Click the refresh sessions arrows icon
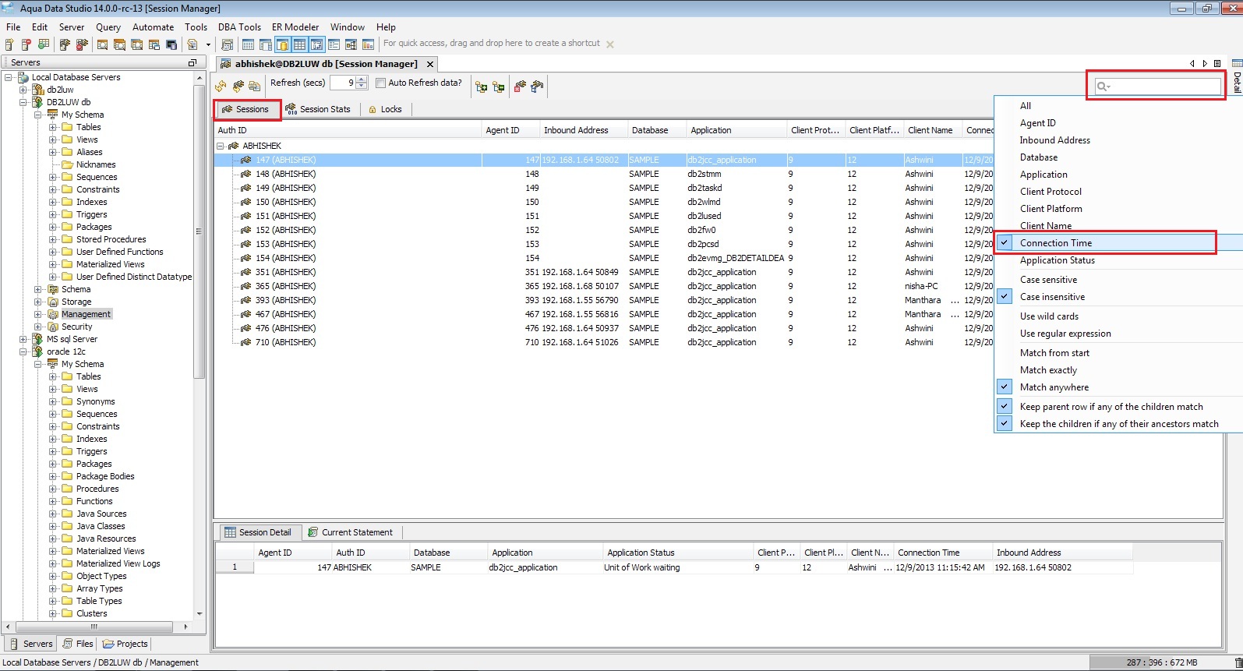This screenshot has height=671, width=1243. (221, 86)
